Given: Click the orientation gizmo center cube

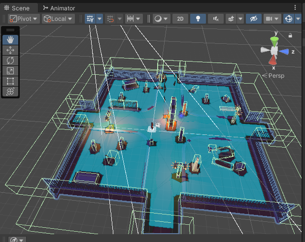Looking at the screenshot, I should 274,51.
